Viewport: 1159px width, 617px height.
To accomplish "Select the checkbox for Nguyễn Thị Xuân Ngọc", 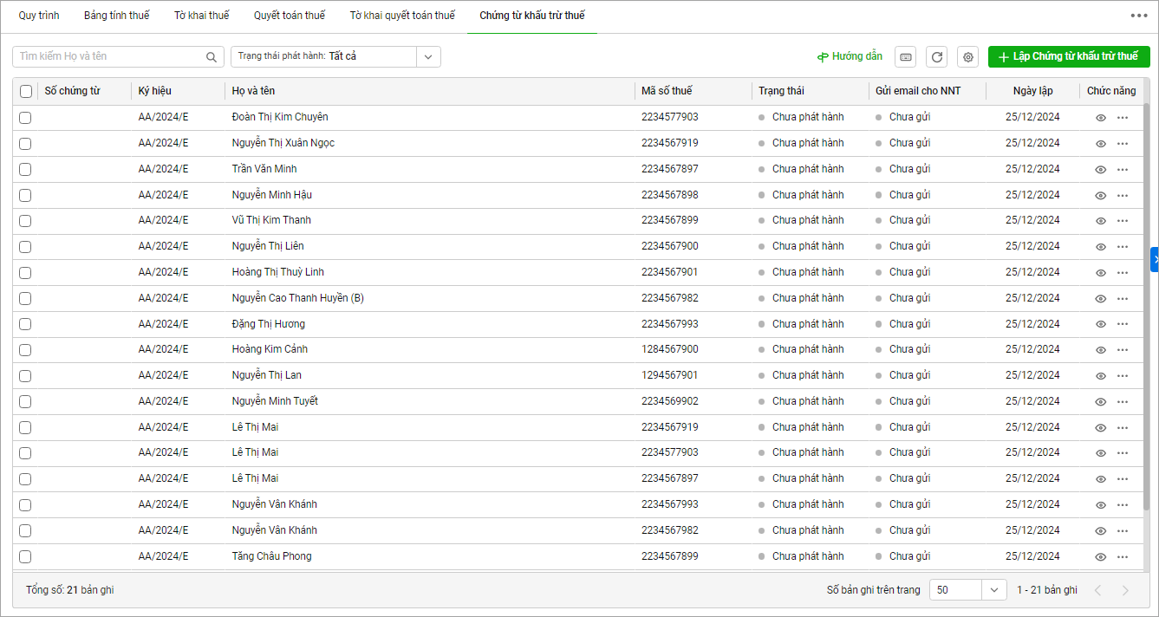I will coord(25,144).
